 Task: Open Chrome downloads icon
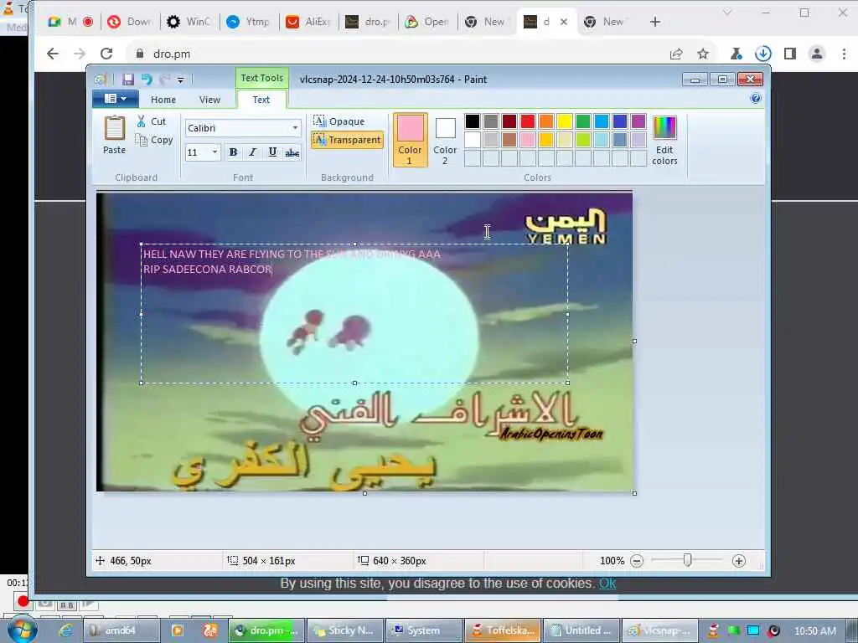(x=762, y=54)
